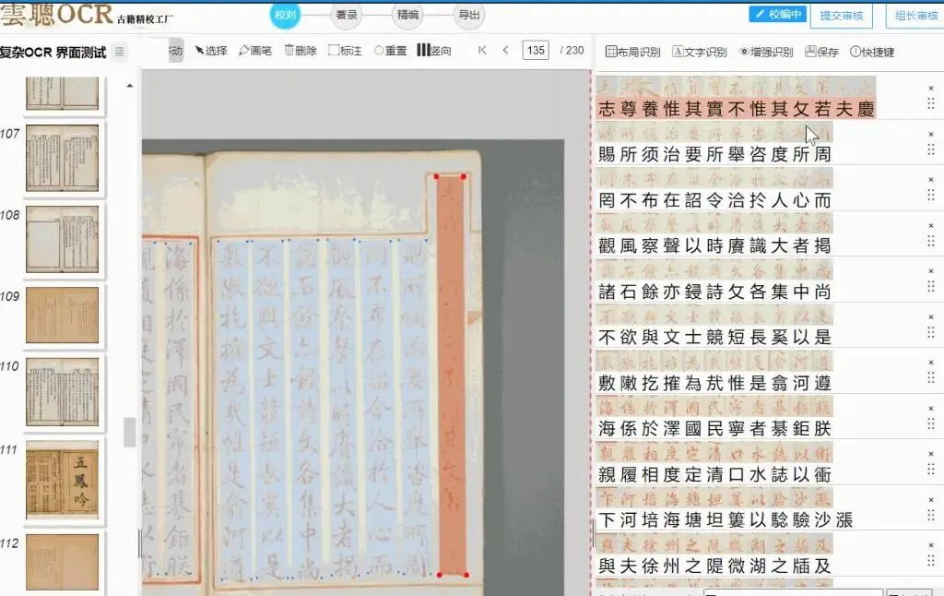944x596 pixels.
Task: Delete row 諸石餘亦録詩攵各集中尚 using ×
Action: (931, 272)
